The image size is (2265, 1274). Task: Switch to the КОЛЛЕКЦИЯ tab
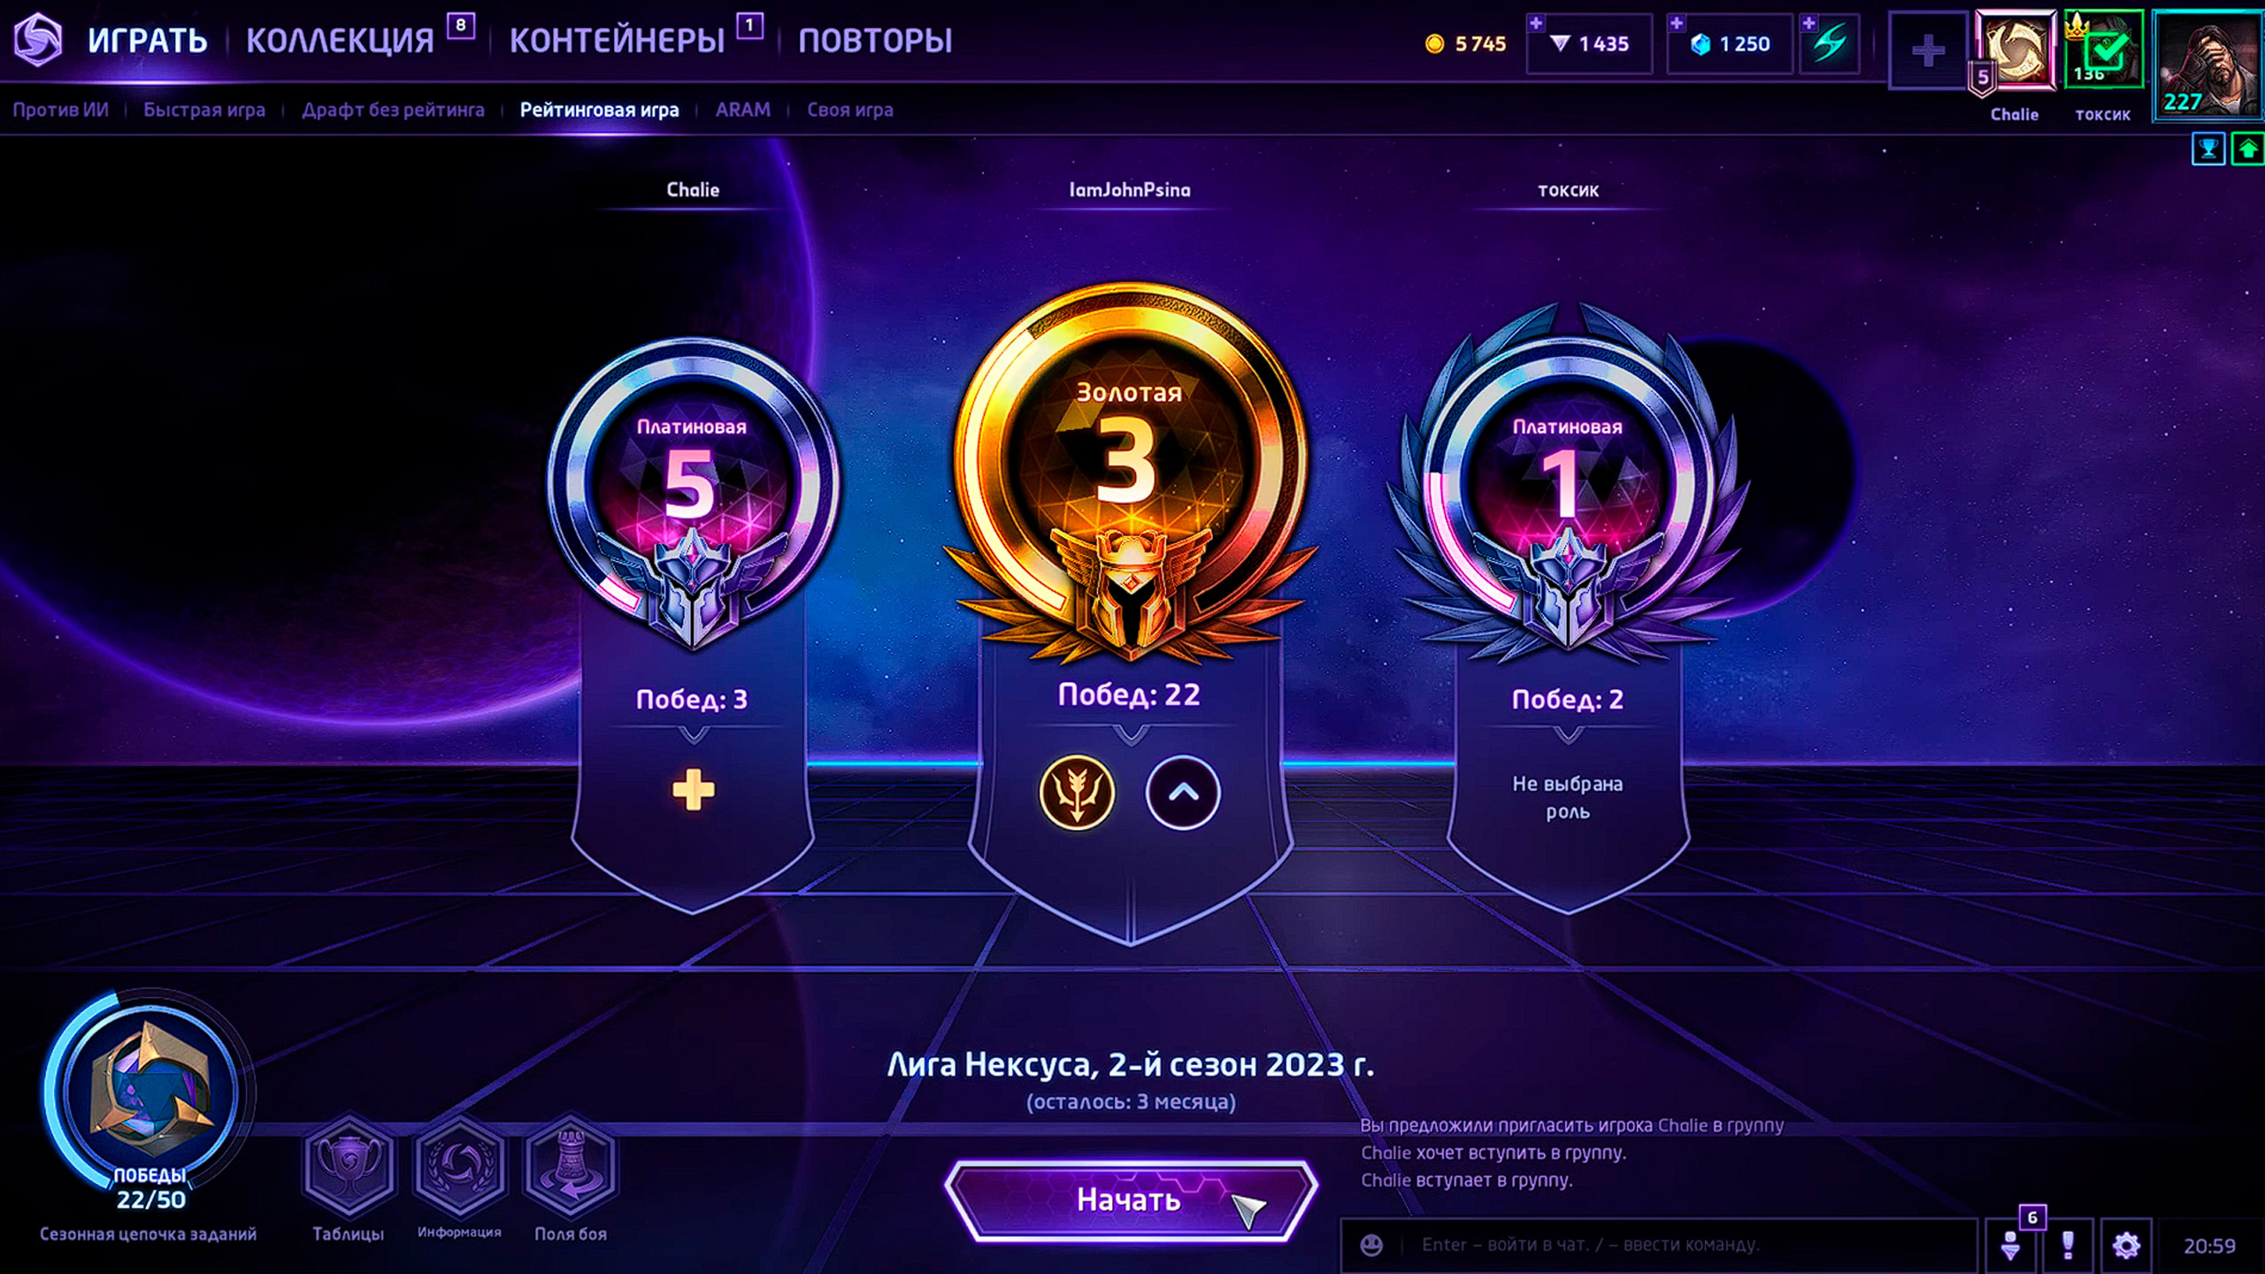pyautogui.click(x=340, y=41)
